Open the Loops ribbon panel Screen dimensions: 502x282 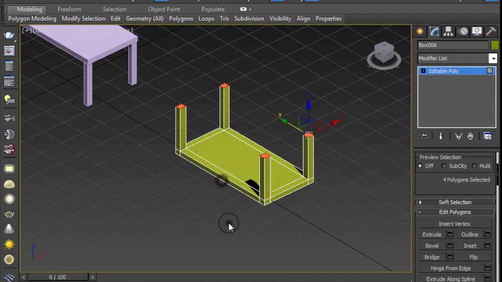point(206,18)
